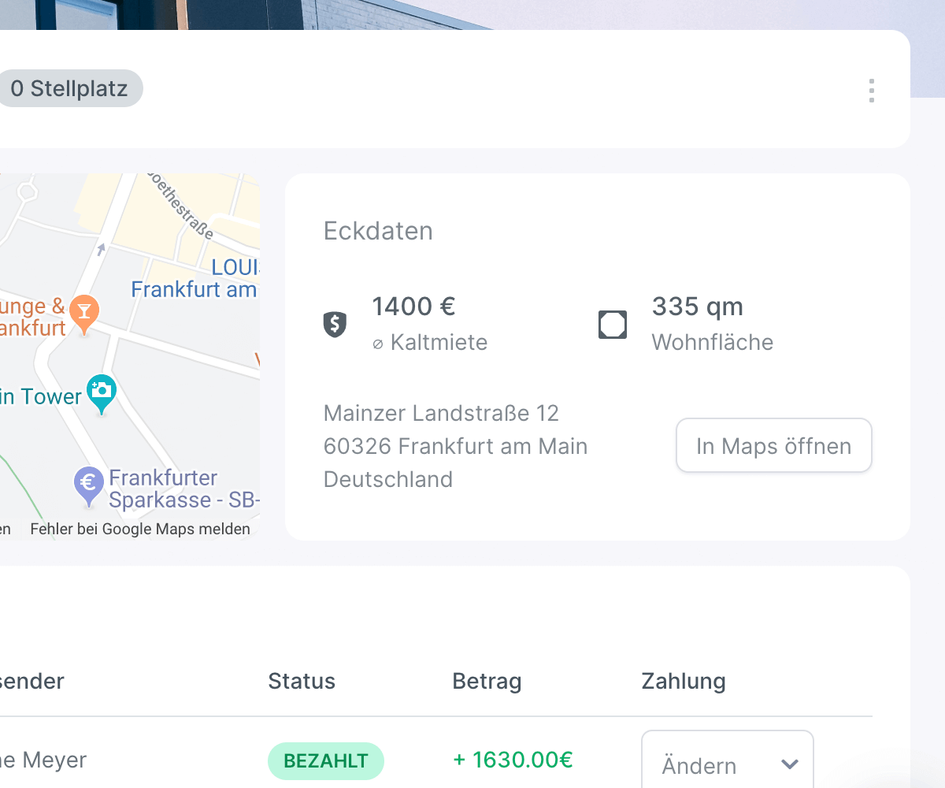Viewport: 945px width, 788px height.
Task: Click the Zahlung column header
Action: (x=684, y=681)
